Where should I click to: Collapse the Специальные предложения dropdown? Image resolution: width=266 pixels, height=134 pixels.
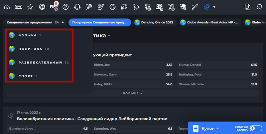35,22
